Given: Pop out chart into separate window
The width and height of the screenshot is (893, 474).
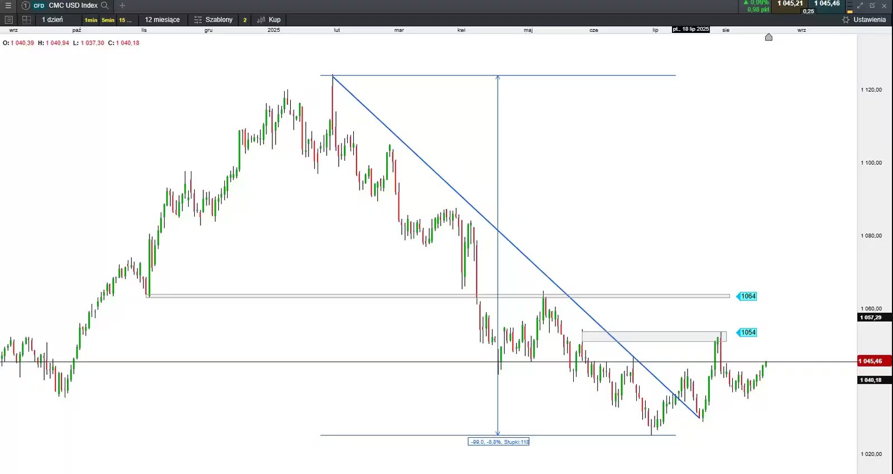Looking at the screenshot, I should coord(872,6).
